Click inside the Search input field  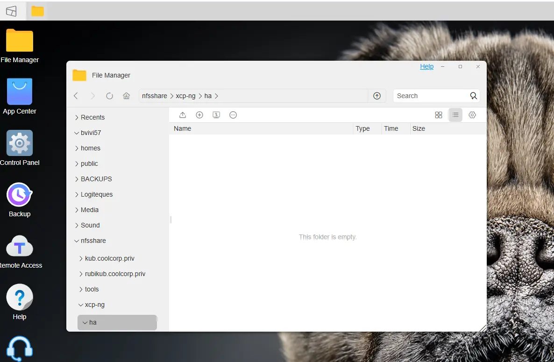[430, 96]
